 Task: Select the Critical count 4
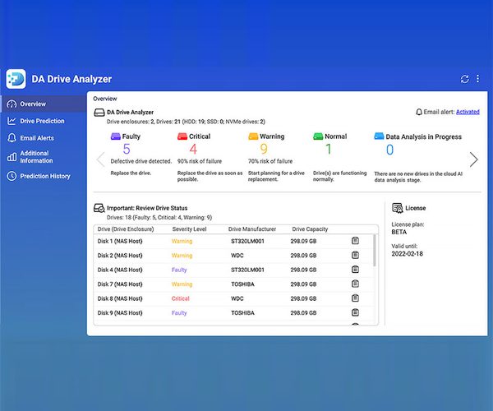point(193,149)
